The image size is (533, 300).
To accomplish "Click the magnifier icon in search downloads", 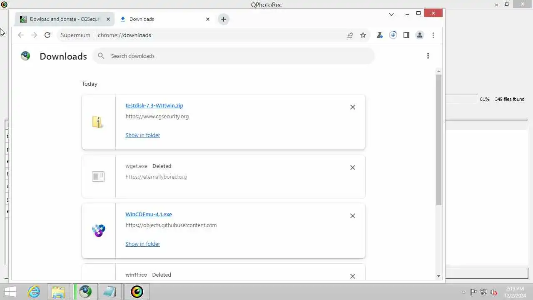I will tap(101, 56).
